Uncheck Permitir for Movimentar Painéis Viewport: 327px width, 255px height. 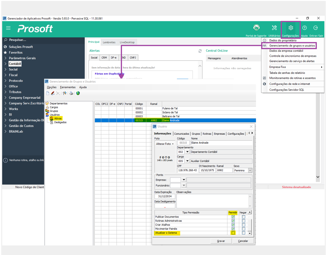click(233, 229)
